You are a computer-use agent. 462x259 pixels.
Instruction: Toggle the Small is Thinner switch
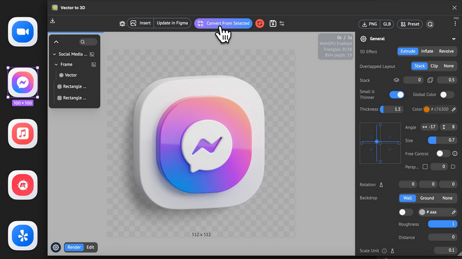pos(397,95)
